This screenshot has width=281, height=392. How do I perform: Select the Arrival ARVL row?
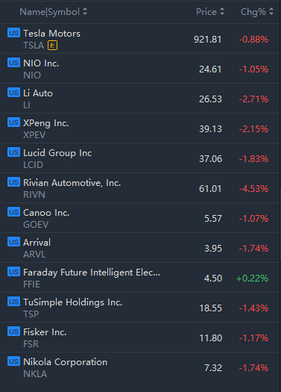(139, 247)
